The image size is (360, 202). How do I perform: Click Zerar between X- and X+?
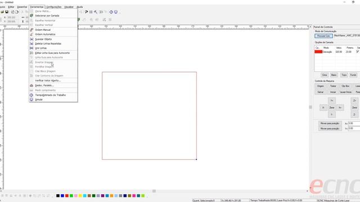click(332, 108)
